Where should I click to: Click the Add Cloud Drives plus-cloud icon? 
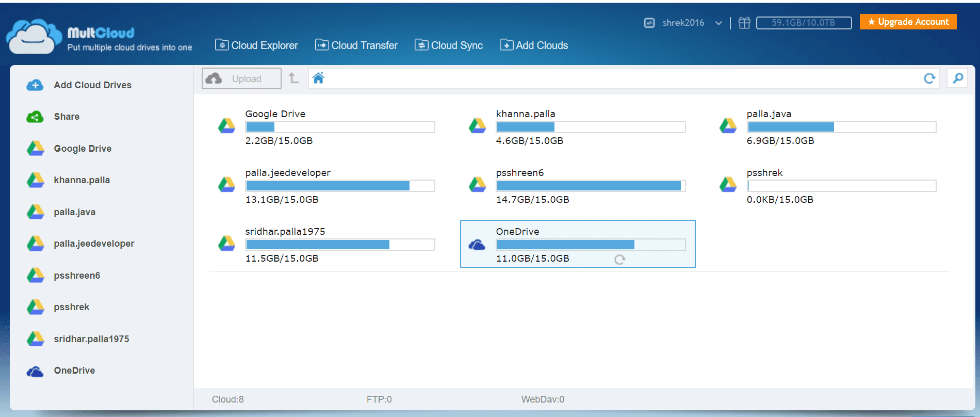click(x=35, y=85)
